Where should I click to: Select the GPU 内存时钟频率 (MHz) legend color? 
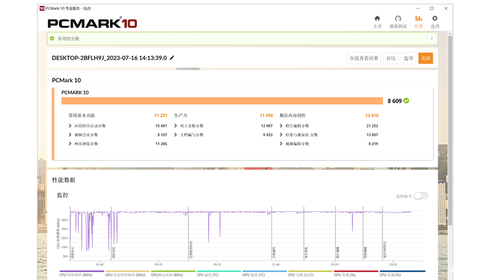click(x=128, y=271)
